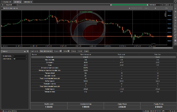Open the Posizioni tab
177x112 pixels.
point(58,51)
